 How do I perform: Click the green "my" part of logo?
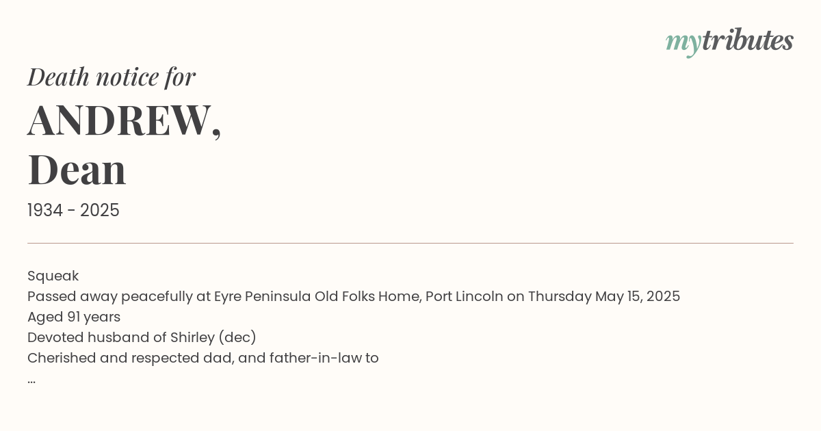[x=683, y=44]
